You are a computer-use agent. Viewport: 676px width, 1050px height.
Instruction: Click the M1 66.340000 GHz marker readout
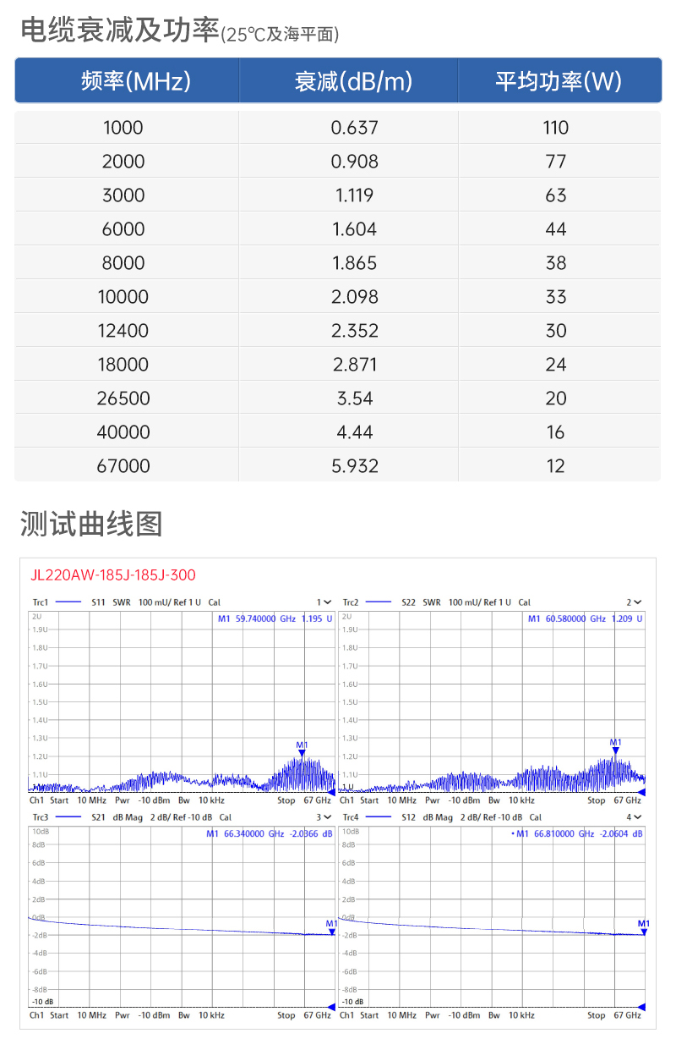pyautogui.click(x=270, y=833)
